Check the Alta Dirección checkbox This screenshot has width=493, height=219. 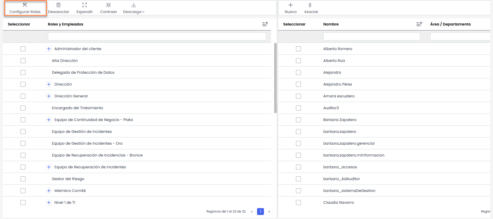23,61
